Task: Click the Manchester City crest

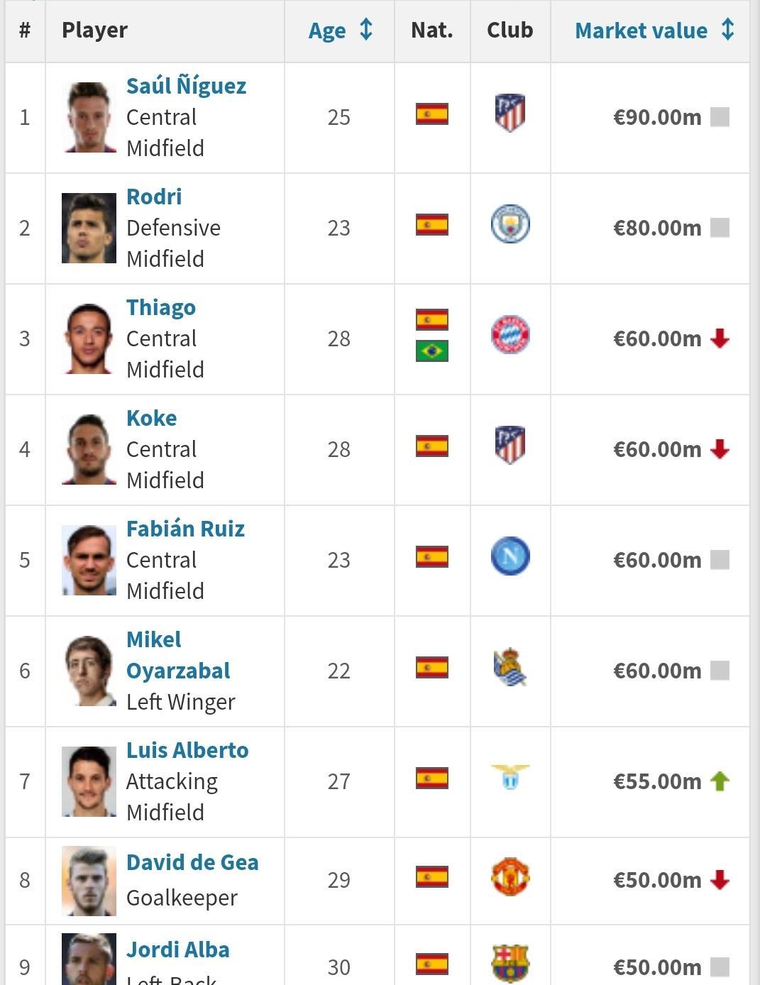Action: [510, 224]
